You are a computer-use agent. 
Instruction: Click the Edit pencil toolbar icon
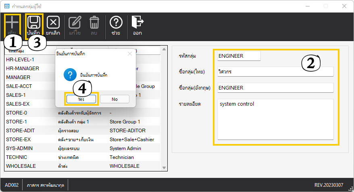pos(75,22)
